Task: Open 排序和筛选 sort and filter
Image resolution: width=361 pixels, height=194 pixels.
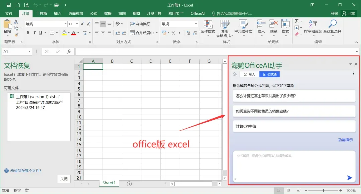Action: (x=313, y=28)
